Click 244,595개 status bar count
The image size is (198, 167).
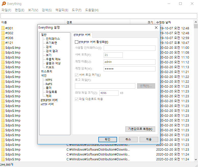[7, 165]
